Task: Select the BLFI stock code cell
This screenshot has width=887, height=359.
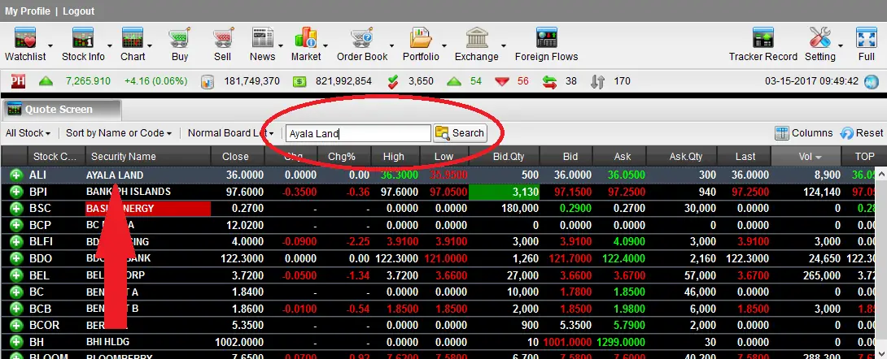Action: (41, 242)
